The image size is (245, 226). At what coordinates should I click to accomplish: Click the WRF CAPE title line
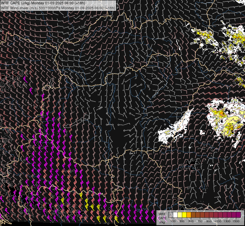click(43, 3)
